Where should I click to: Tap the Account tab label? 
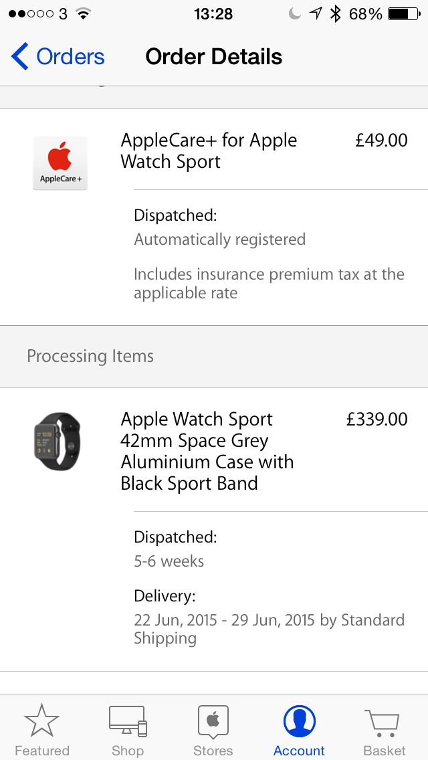tap(299, 751)
